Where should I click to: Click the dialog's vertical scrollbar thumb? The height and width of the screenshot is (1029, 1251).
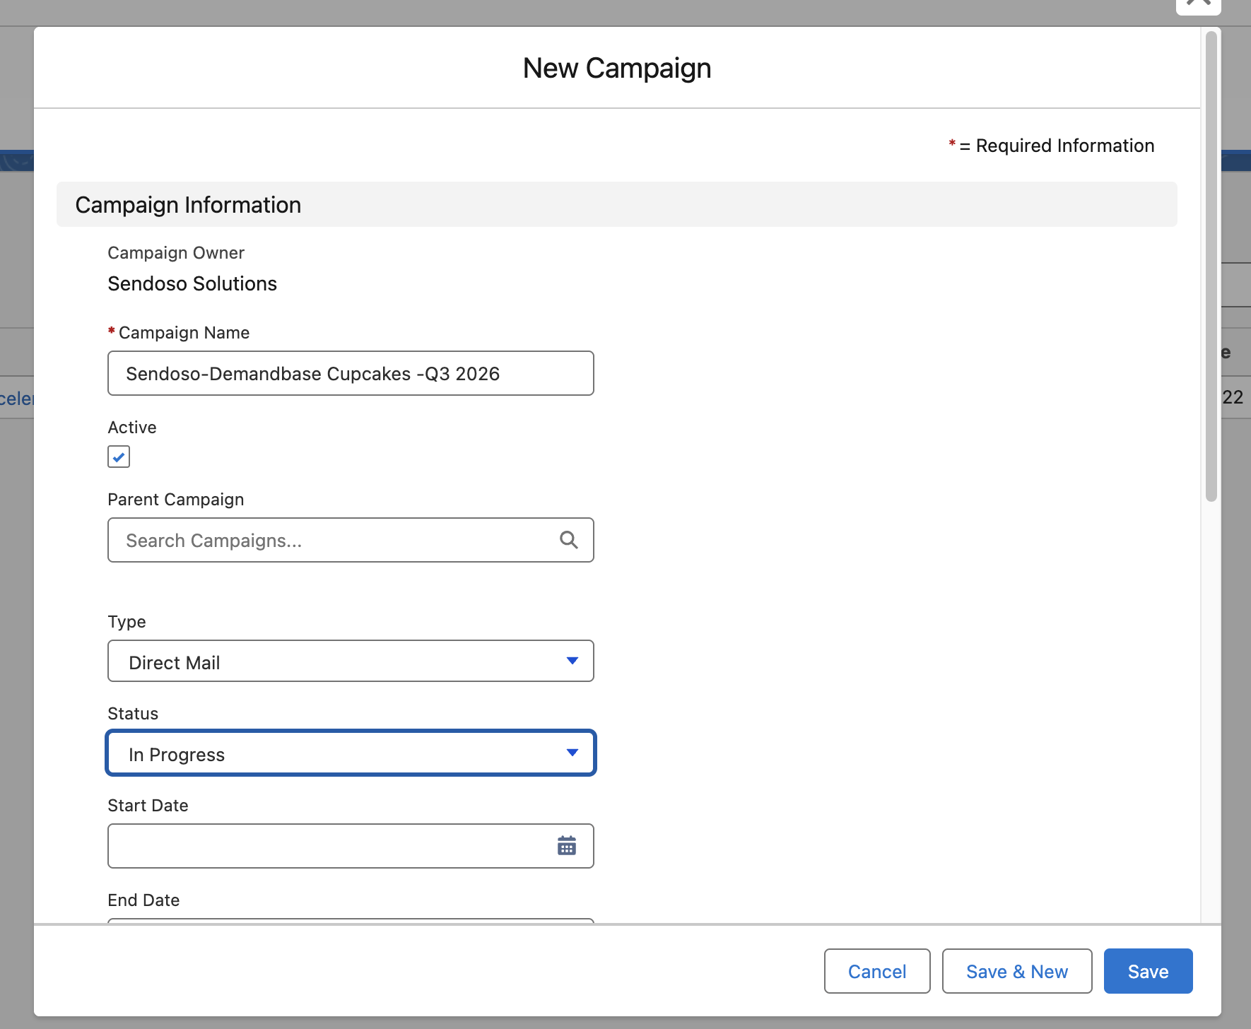(x=1211, y=266)
